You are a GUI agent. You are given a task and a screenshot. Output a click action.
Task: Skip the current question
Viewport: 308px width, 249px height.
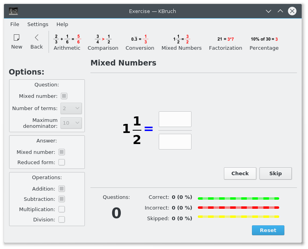click(276, 173)
